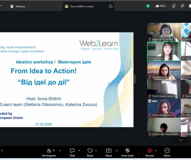The height and width of the screenshot is (160, 191).
Task: Select Olena Balalaieva's video tile
Action: [164, 108]
